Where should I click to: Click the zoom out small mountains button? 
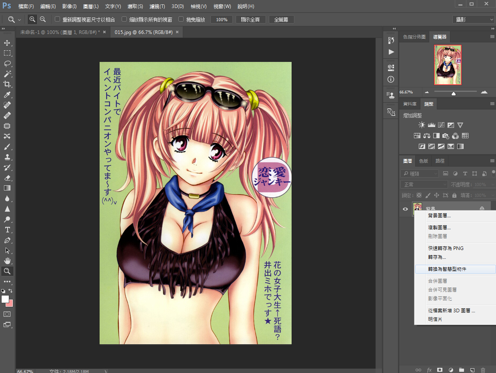pyautogui.click(x=426, y=92)
